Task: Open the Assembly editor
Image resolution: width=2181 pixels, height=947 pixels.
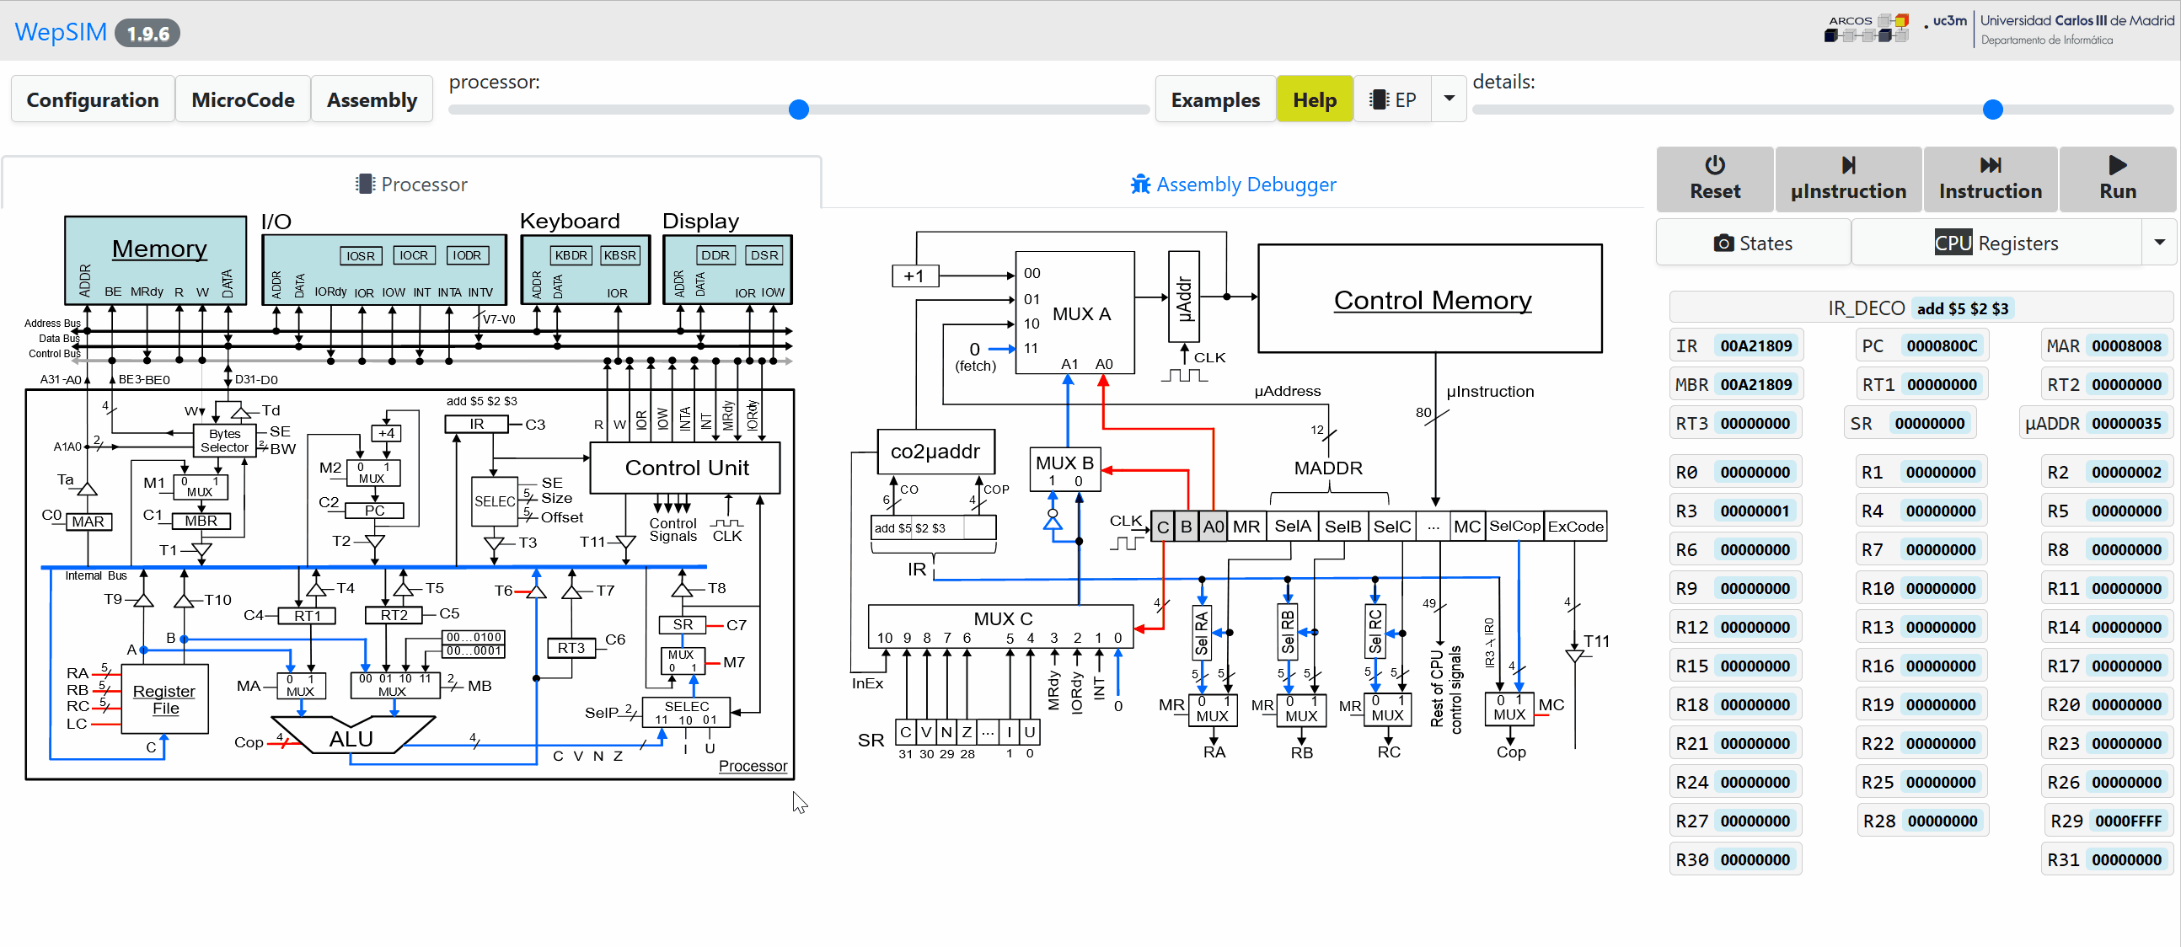Action: pyautogui.click(x=372, y=99)
